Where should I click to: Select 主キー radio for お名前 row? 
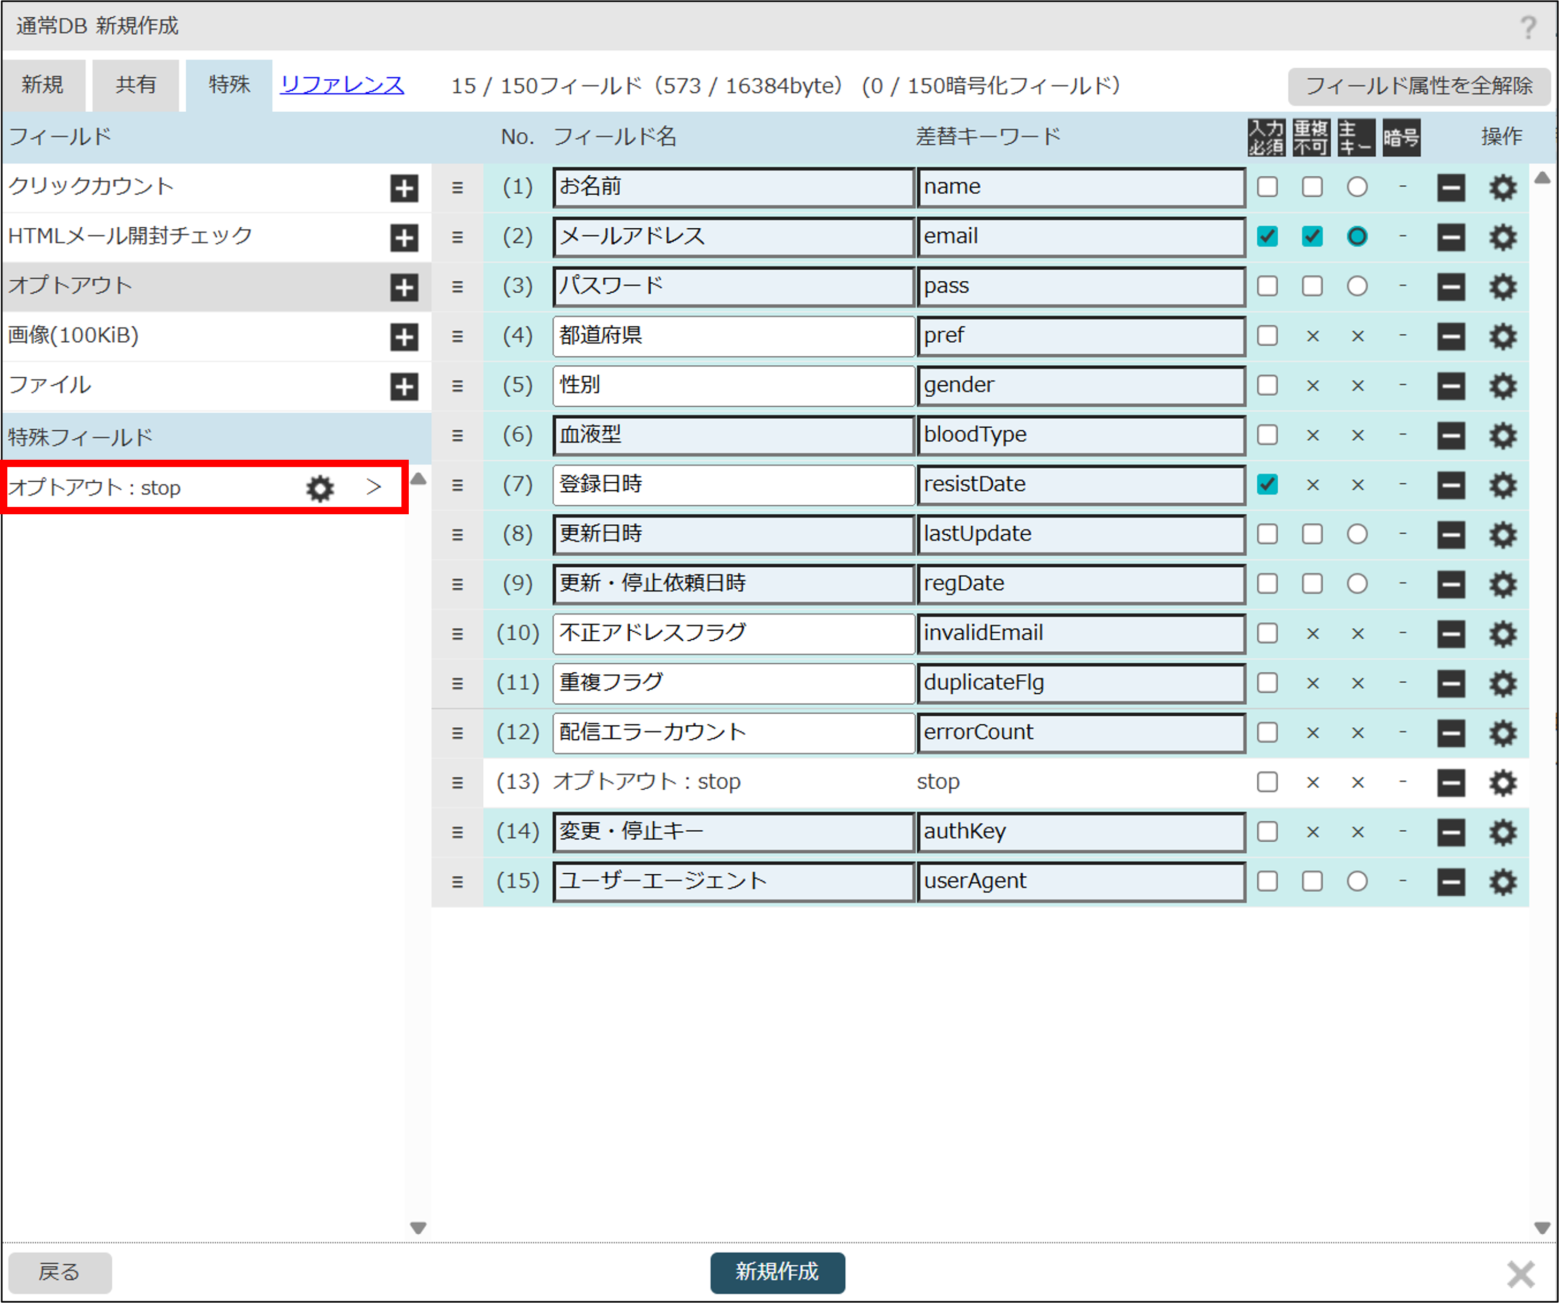click(1357, 187)
